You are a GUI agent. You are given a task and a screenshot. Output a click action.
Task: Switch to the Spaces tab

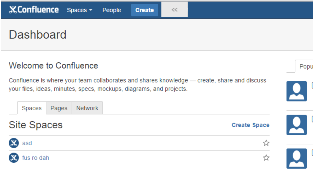pyautogui.click(x=32, y=108)
